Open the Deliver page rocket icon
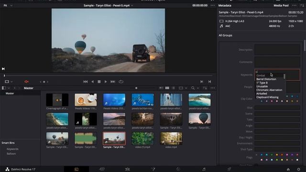306x172 pixels. (229, 169)
